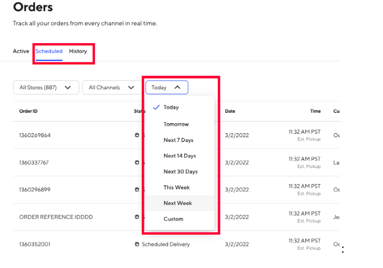
Task: Collapse the Today date range dropdown
Action: point(167,88)
